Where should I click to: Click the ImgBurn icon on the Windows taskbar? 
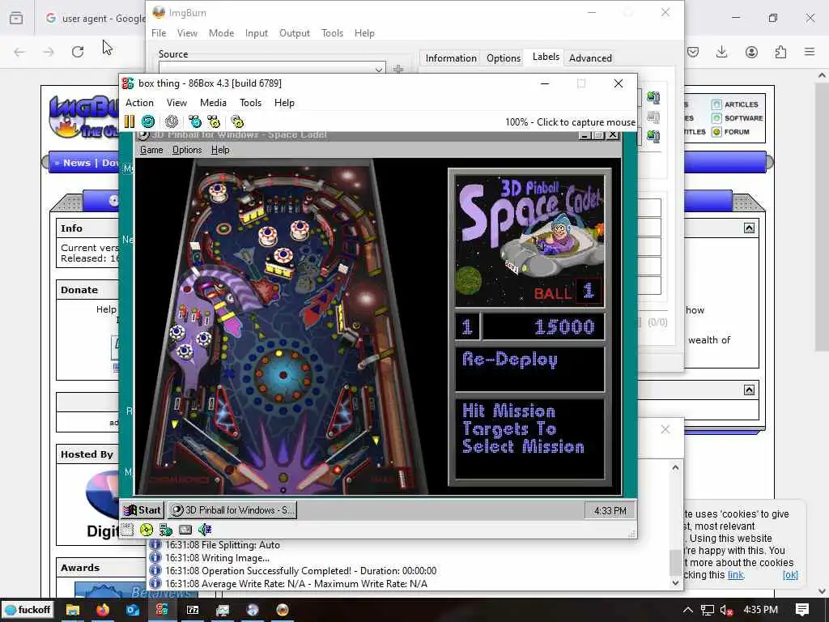click(283, 610)
